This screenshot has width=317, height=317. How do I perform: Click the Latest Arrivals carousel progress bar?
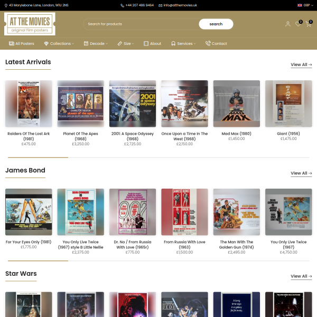(x=158, y=157)
